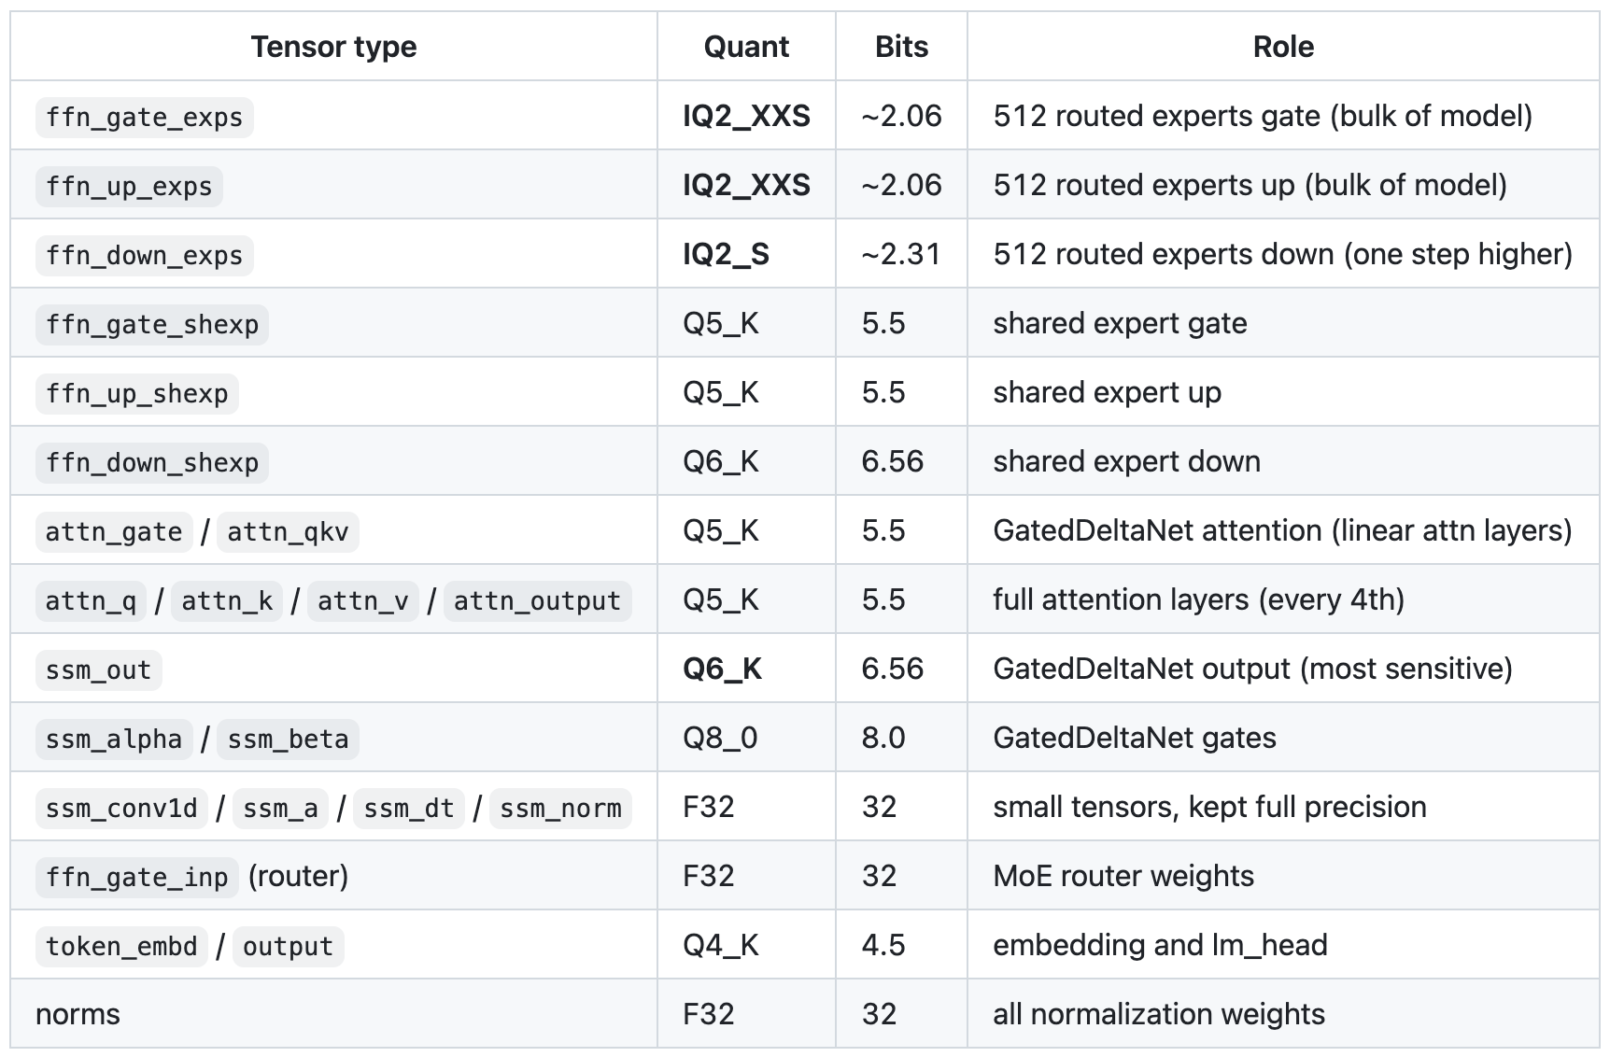Click the ssm_out tensor label
1610x1057 pixels.
point(98,670)
